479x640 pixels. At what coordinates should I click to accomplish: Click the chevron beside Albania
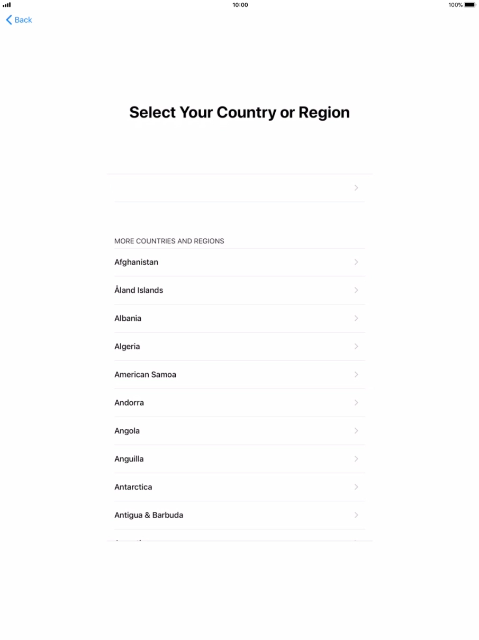point(356,318)
